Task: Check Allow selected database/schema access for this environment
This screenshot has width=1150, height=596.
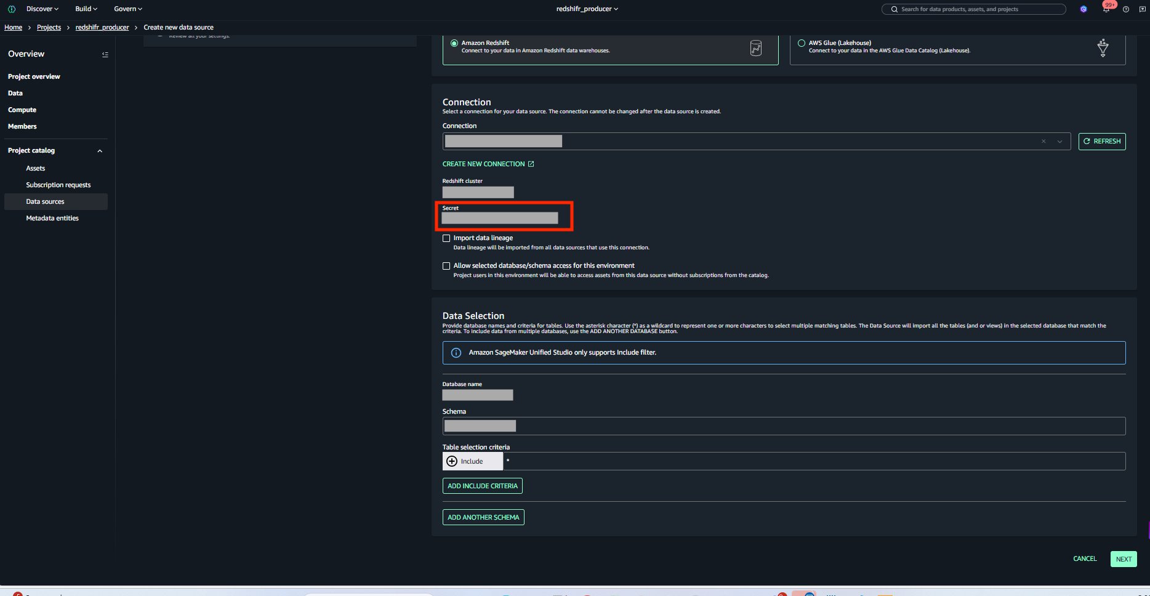Action: click(446, 266)
